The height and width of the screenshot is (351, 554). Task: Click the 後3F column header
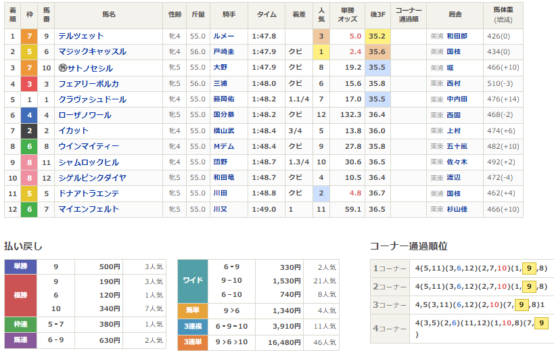(x=377, y=14)
